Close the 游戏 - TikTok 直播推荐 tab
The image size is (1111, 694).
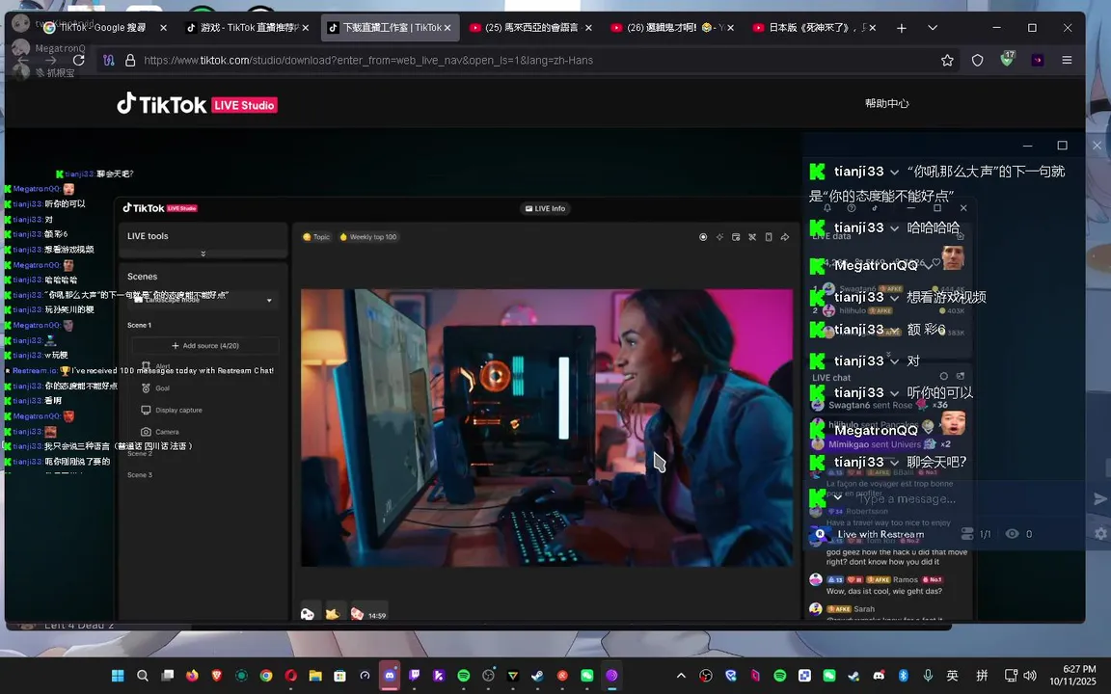pos(306,28)
